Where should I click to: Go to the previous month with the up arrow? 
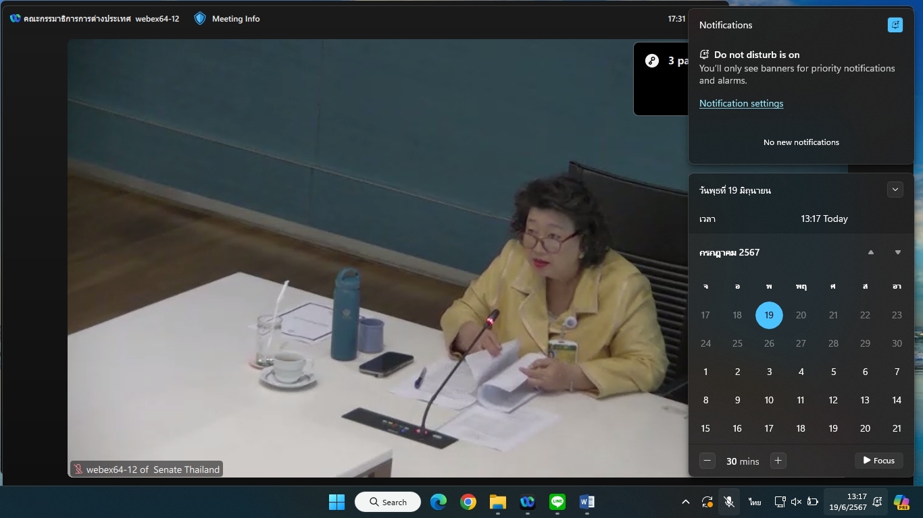[x=871, y=252]
